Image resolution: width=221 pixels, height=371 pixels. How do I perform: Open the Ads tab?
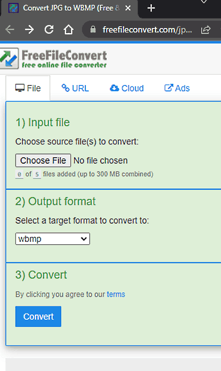tap(177, 88)
